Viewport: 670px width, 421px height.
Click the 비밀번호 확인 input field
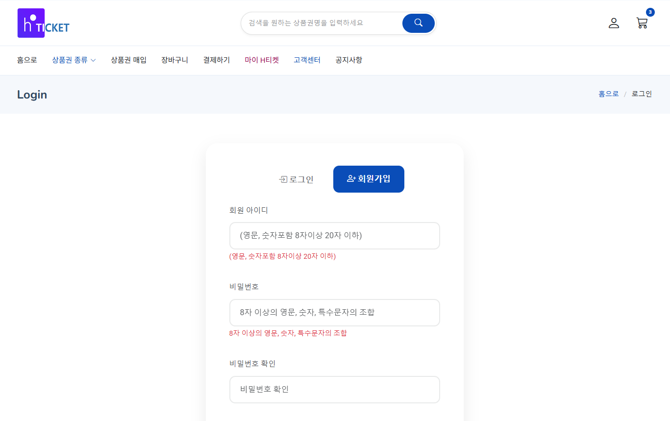(335, 390)
